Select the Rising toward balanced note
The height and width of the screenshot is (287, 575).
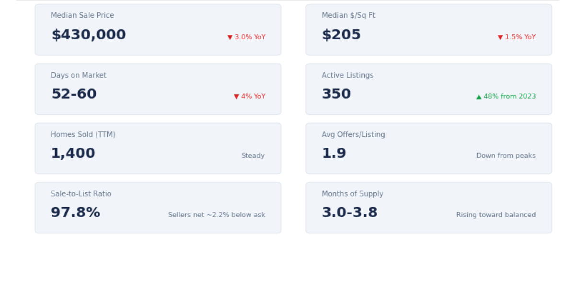pyautogui.click(x=496, y=215)
